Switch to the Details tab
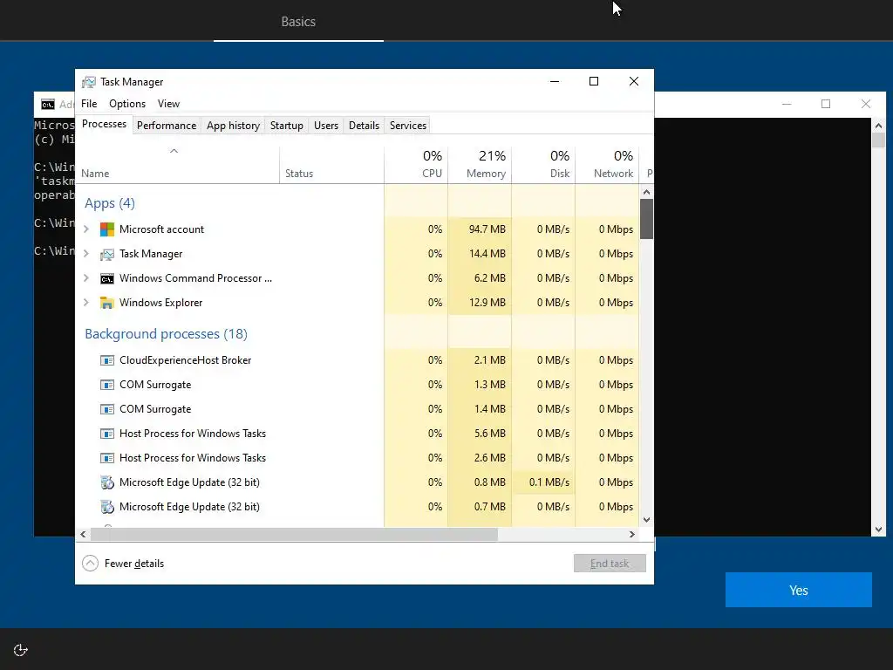Image resolution: width=893 pixels, height=670 pixels. point(364,126)
